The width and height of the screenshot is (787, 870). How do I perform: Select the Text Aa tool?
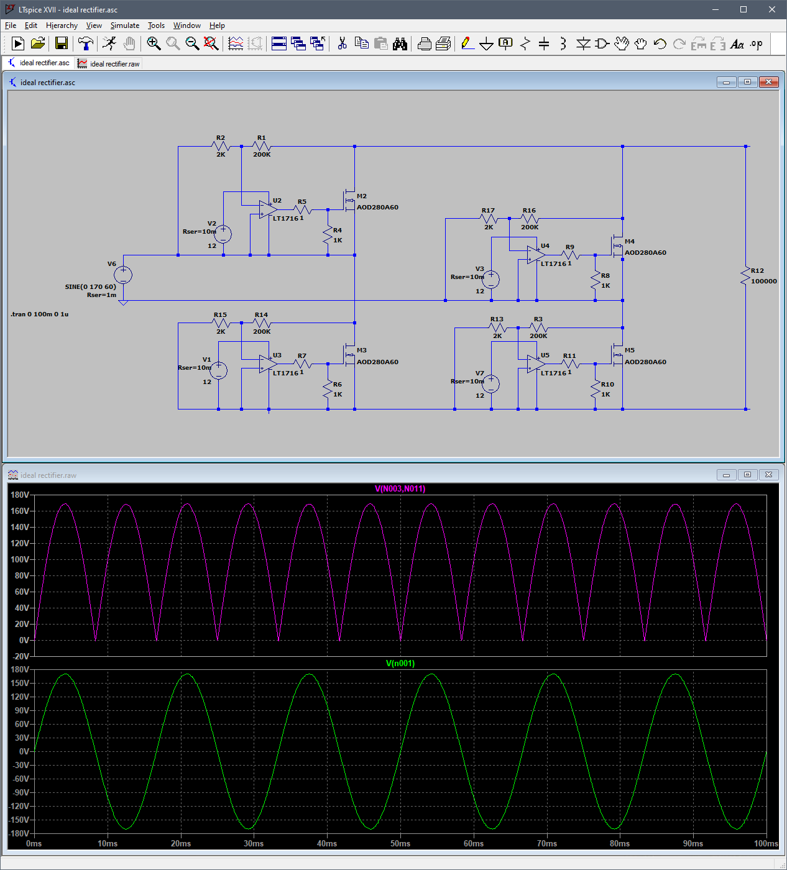click(x=737, y=43)
